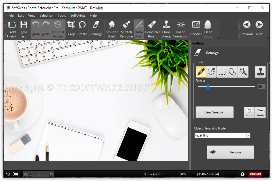Set zoom to 1:1 in status bar
Viewport: 273px width, 181px height.
(x=8, y=174)
